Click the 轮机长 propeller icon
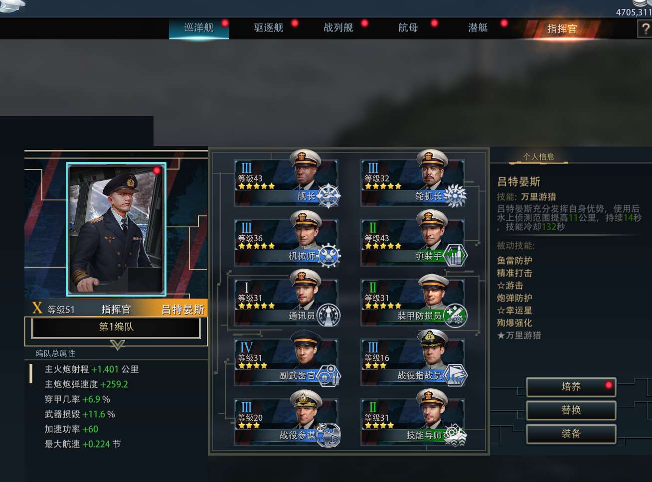Image resolution: width=652 pixels, height=482 pixels. (x=455, y=196)
